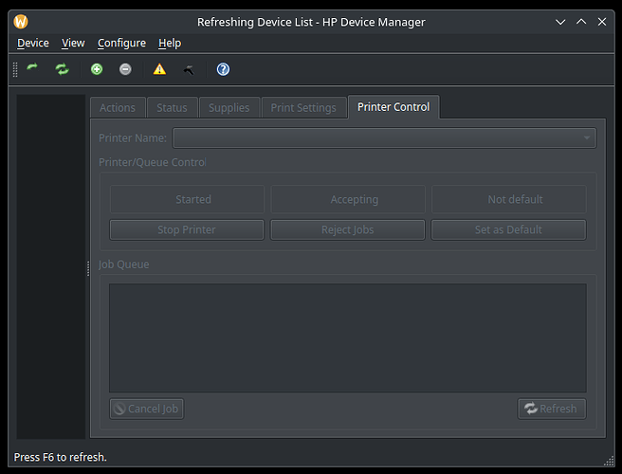Open settings with the hammer tool icon
This screenshot has width=622, height=474.
[x=189, y=70]
